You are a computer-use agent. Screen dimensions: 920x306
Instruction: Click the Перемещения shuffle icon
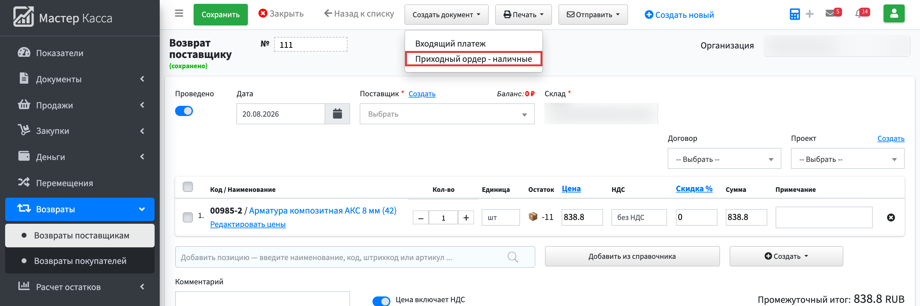[24, 182]
